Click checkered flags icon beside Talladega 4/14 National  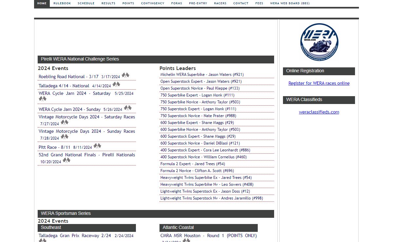[x=116, y=84]
